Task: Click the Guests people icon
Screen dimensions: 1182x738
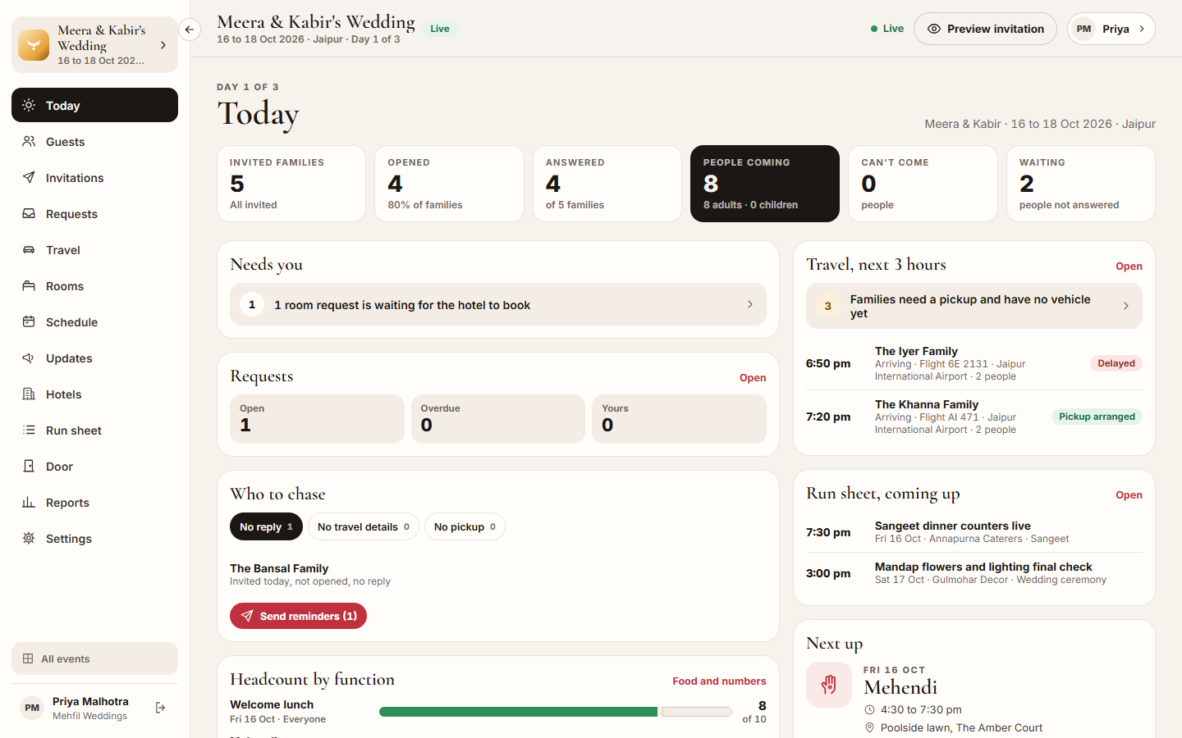Action: click(x=29, y=141)
